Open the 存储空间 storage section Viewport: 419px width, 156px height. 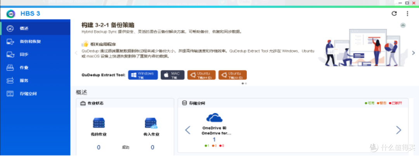35,94
